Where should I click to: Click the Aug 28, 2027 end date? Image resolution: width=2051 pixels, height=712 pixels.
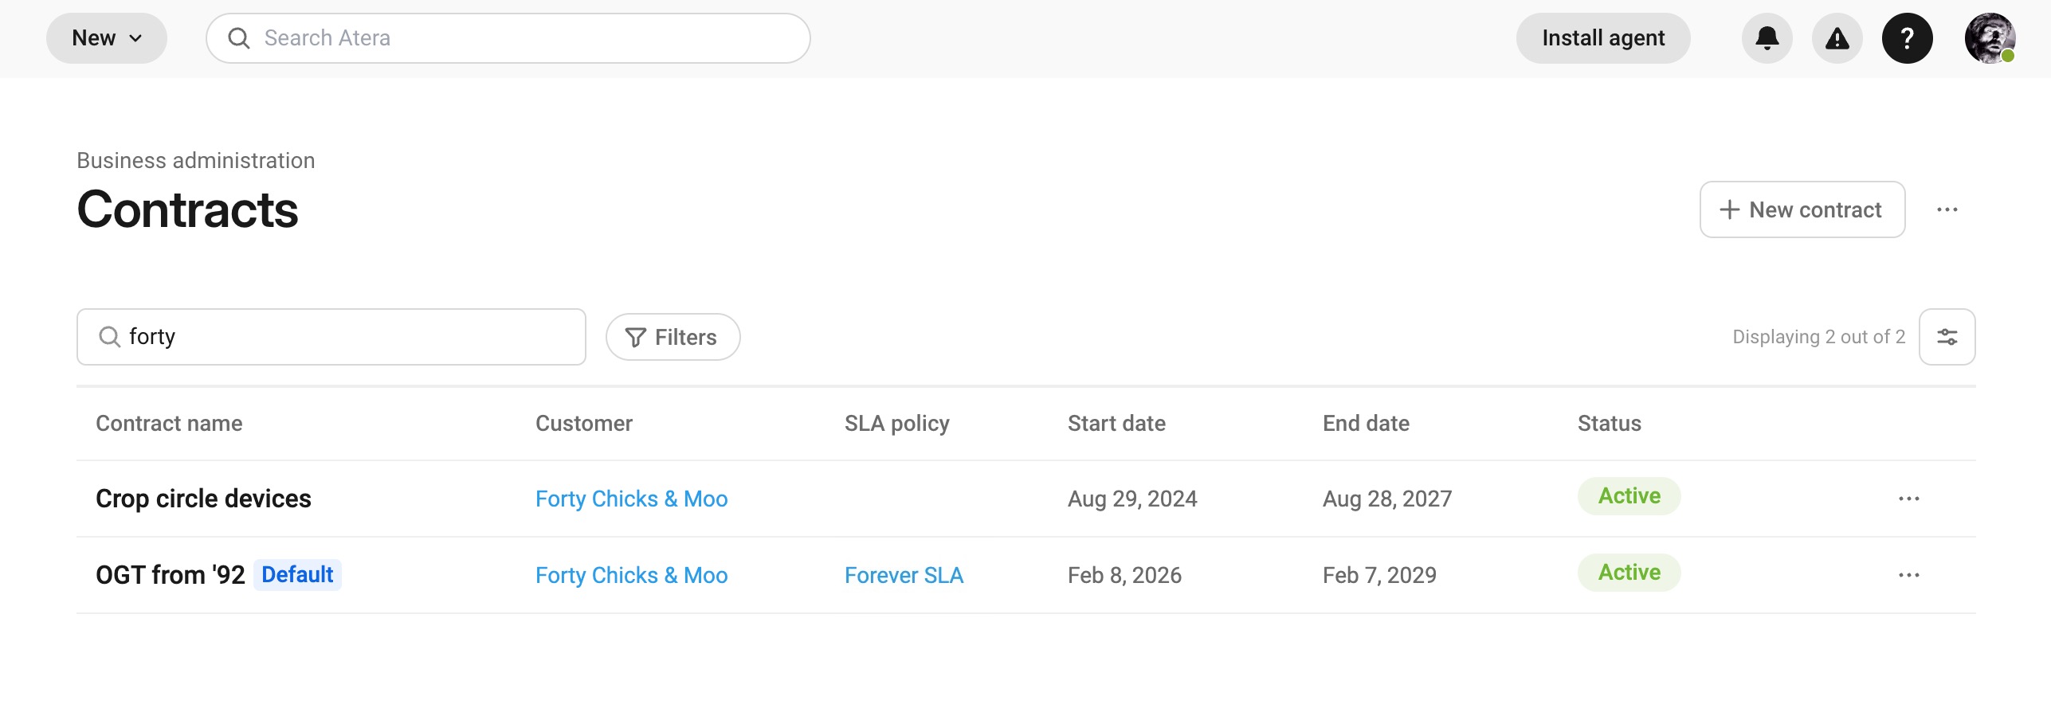tap(1387, 499)
